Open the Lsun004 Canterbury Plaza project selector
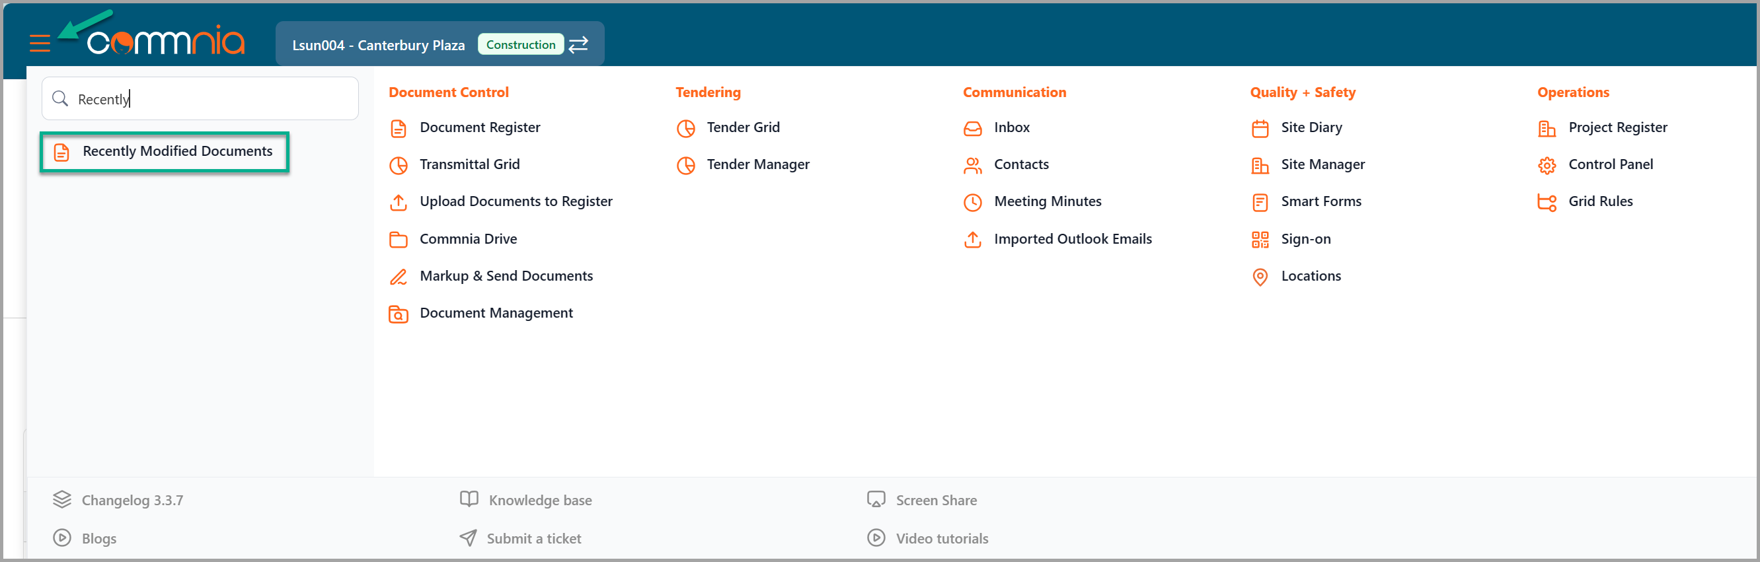The width and height of the screenshot is (1760, 562). [x=379, y=45]
